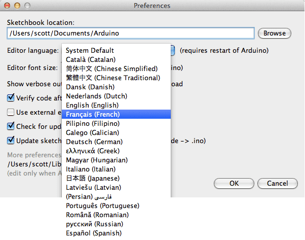
Task: Select System Default from language list
Action: 90,51
